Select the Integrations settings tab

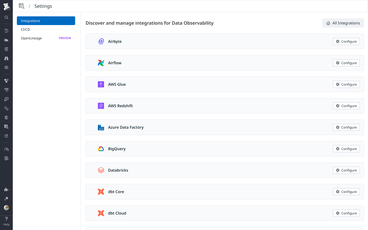coord(46,21)
